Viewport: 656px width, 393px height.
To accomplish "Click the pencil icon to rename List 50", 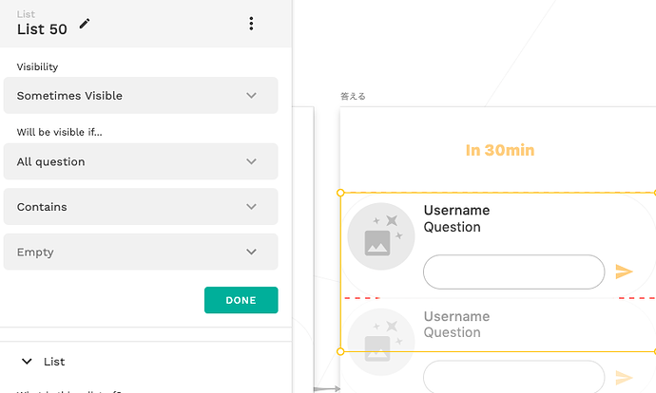I will coord(85,24).
